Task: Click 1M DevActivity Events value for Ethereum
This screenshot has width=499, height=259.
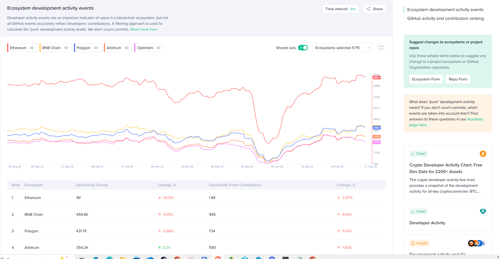Action: tap(78, 198)
